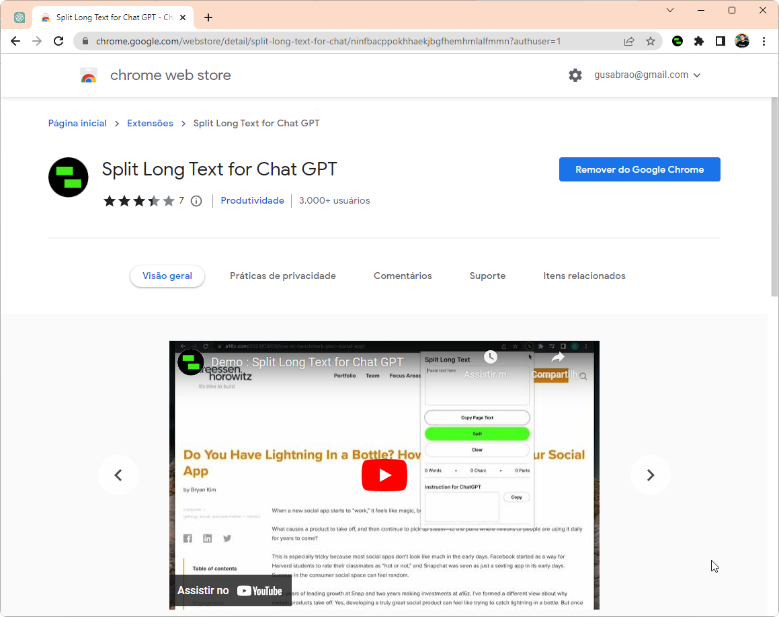Screen dimensions: 779x617
Task: Toggle the browser side panel
Action: click(x=721, y=41)
